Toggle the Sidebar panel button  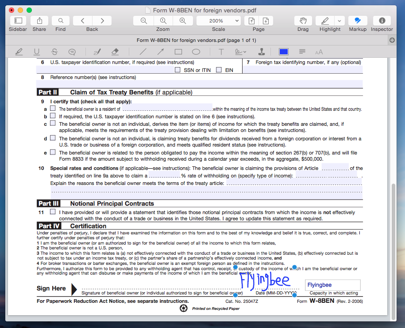[18, 21]
